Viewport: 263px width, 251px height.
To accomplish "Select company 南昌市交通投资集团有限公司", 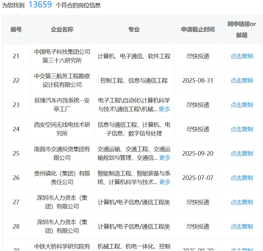I will (x=62, y=153).
